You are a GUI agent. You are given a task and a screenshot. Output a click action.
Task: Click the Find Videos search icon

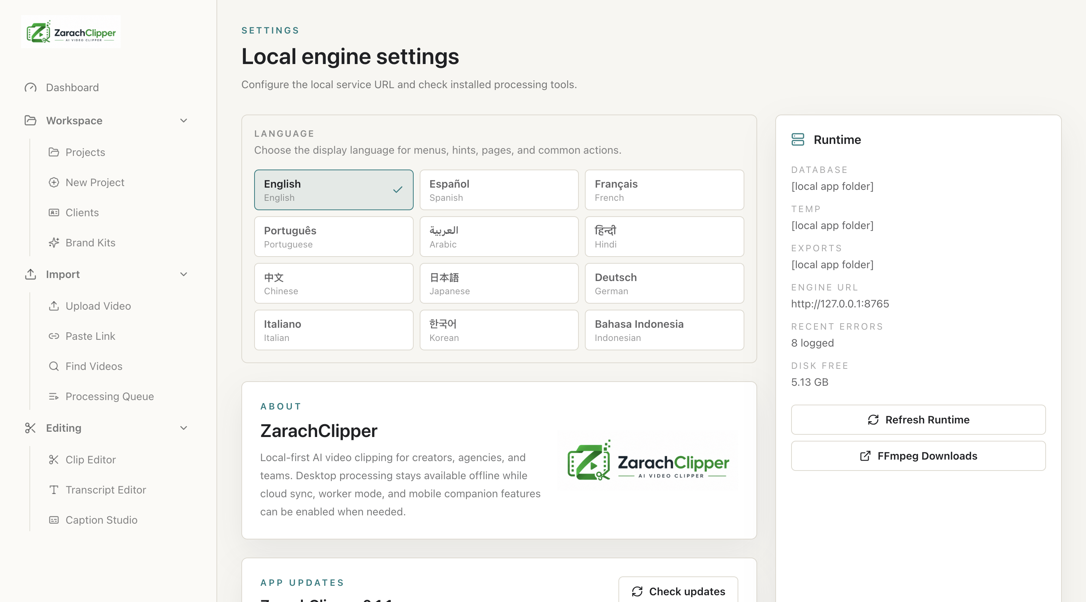tap(54, 366)
